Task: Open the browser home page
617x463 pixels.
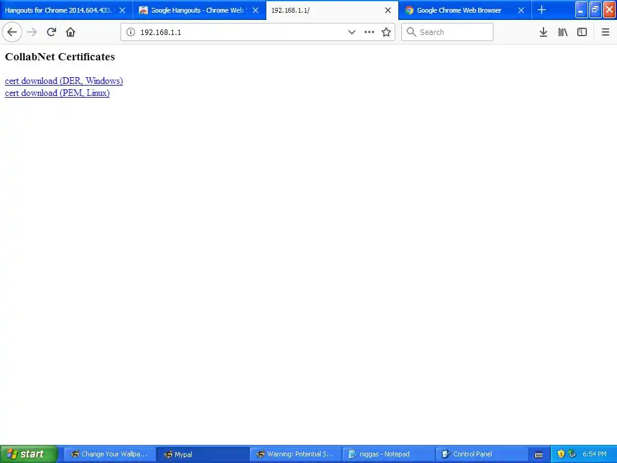Action: coord(70,32)
